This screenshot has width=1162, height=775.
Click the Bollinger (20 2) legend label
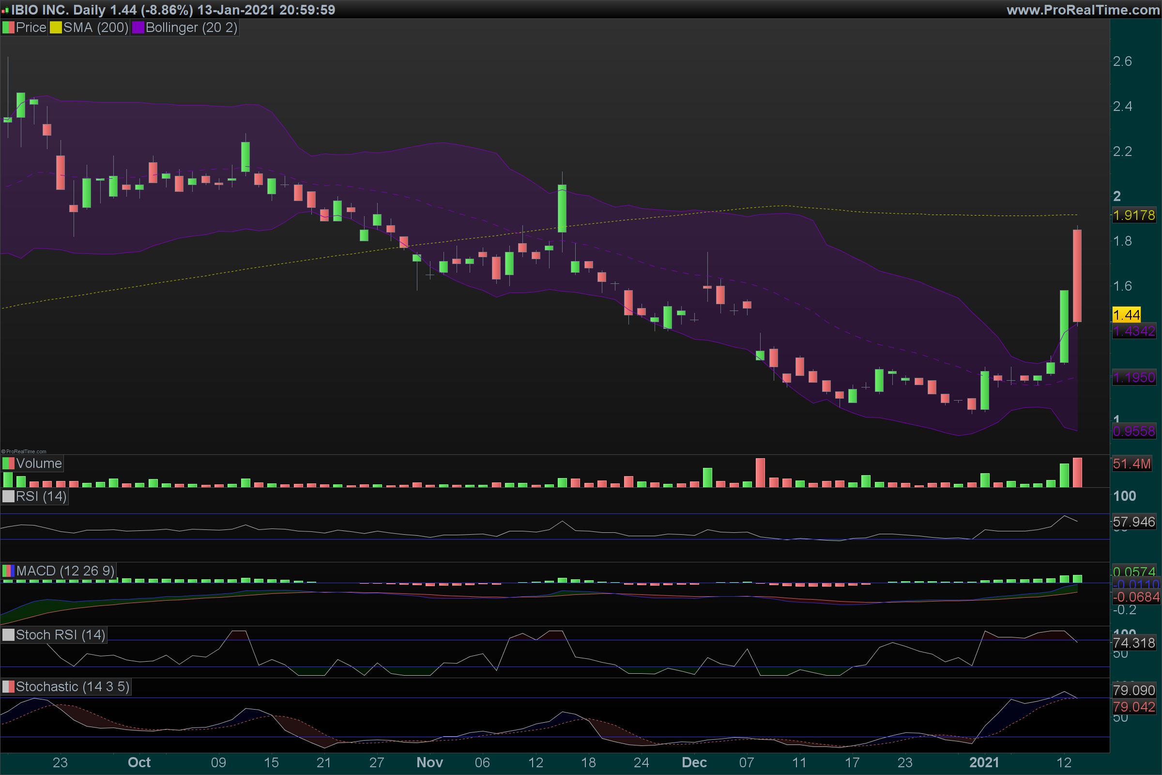191,28
